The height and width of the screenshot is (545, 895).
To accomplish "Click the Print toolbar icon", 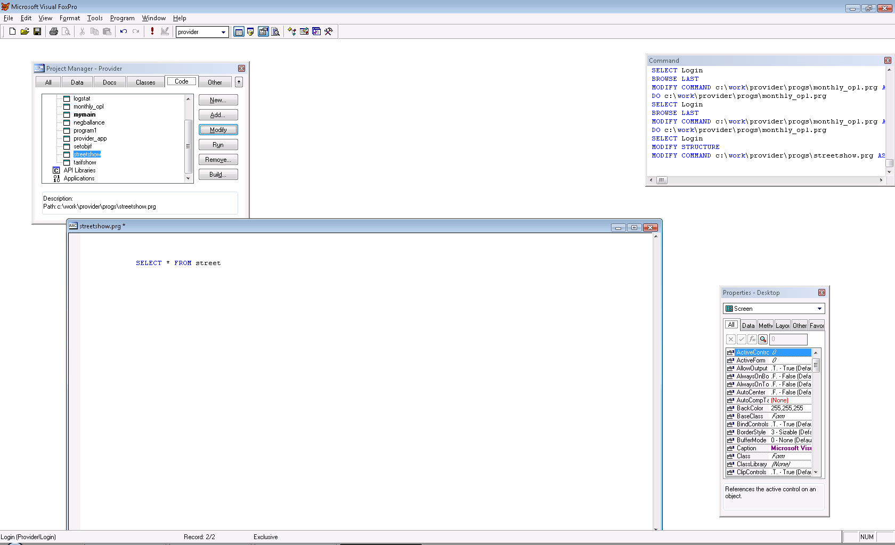I will tap(53, 32).
